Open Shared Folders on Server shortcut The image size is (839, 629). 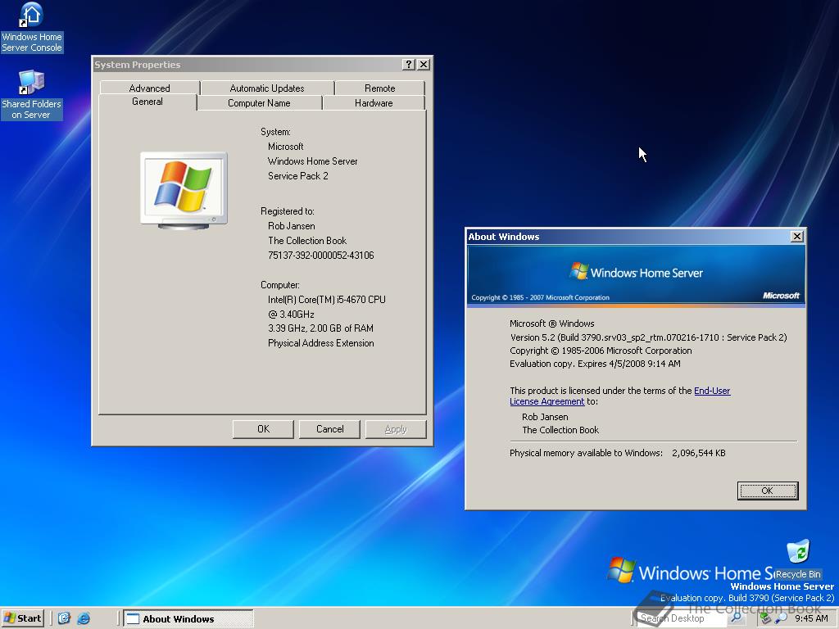pyautogui.click(x=32, y=95)
